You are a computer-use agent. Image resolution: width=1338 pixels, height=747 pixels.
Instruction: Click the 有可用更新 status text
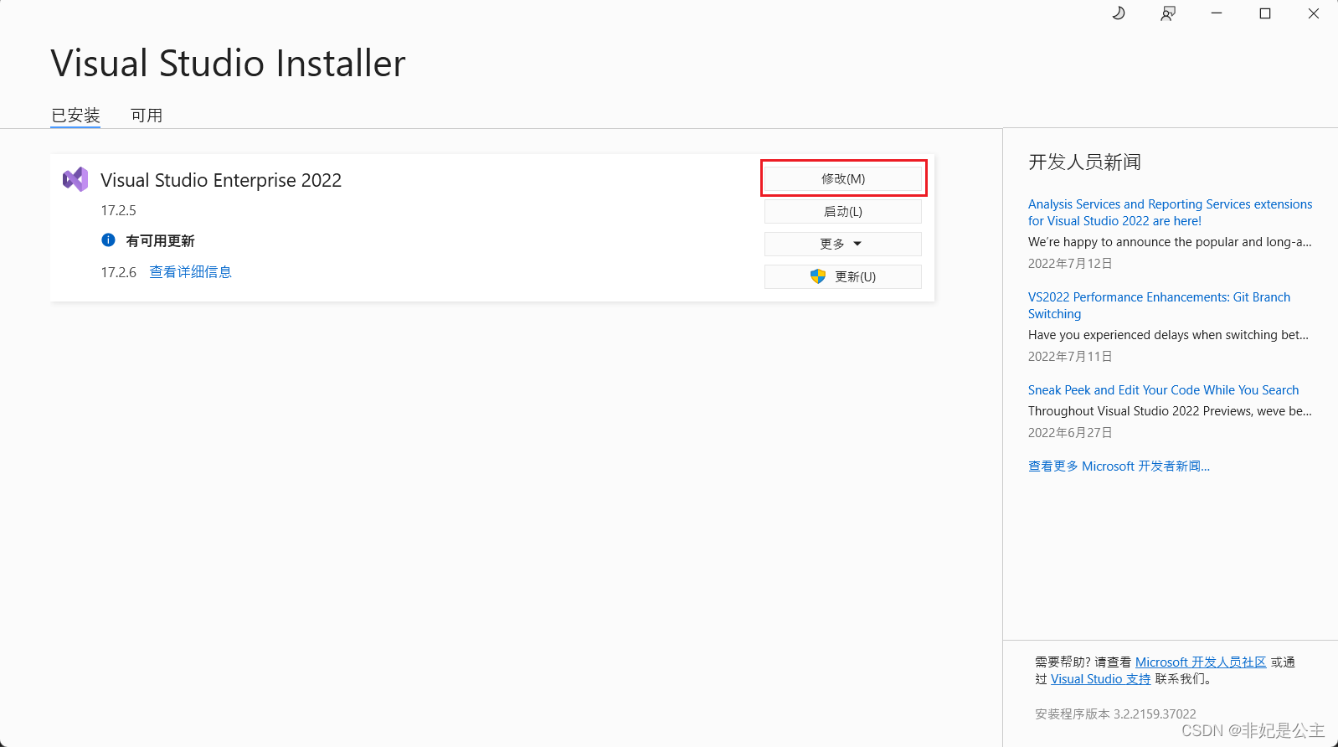pyautogui.click(x=160, y=241)
